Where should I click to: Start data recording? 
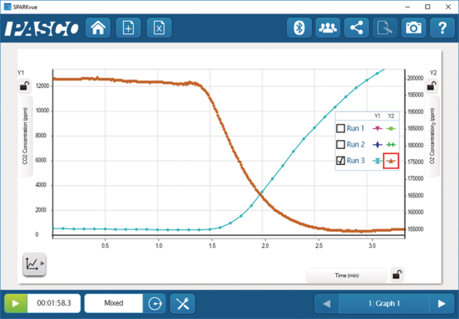(16, 303)
